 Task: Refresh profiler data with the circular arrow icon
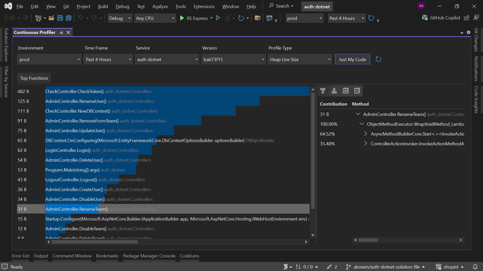pyautogui.click(x=378, y=59)
